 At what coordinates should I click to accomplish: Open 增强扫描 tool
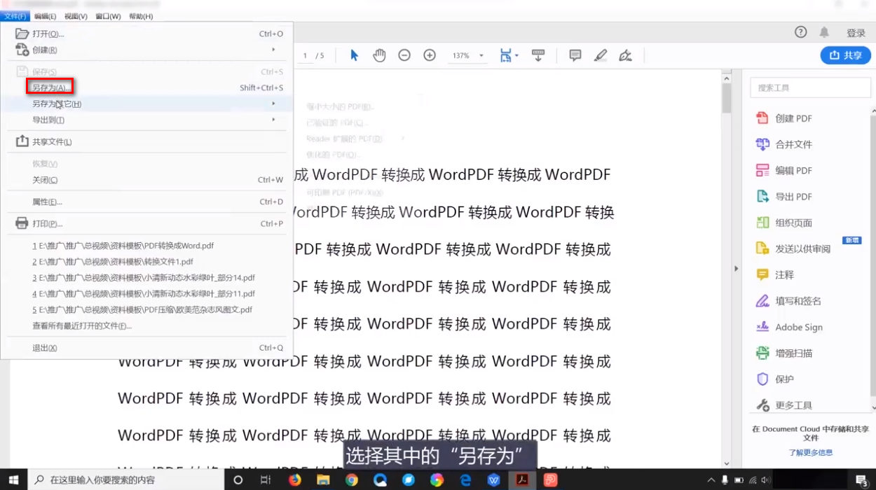pyautogui.click(x=783, y=353)
